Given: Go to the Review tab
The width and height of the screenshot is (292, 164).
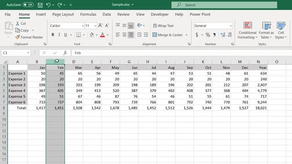Looking at the screenshot, I should tap(124, 14).
